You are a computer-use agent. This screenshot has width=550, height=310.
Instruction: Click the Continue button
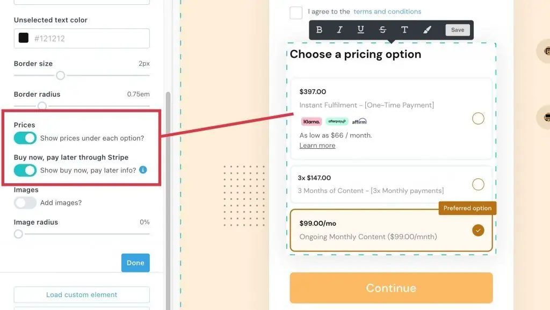click(390, 288)
